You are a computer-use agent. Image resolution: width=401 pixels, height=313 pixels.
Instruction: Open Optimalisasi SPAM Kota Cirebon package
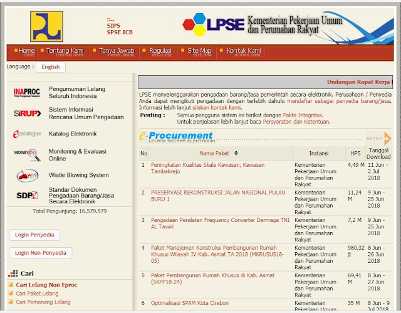190,303
